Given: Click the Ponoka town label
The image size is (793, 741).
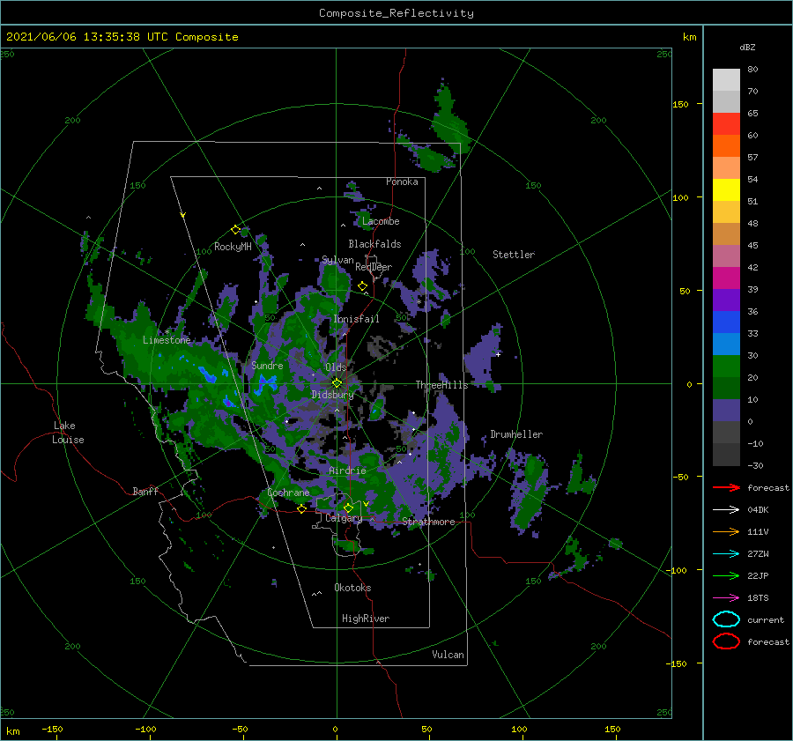Looking at the screenshot, I should point(402,182).
